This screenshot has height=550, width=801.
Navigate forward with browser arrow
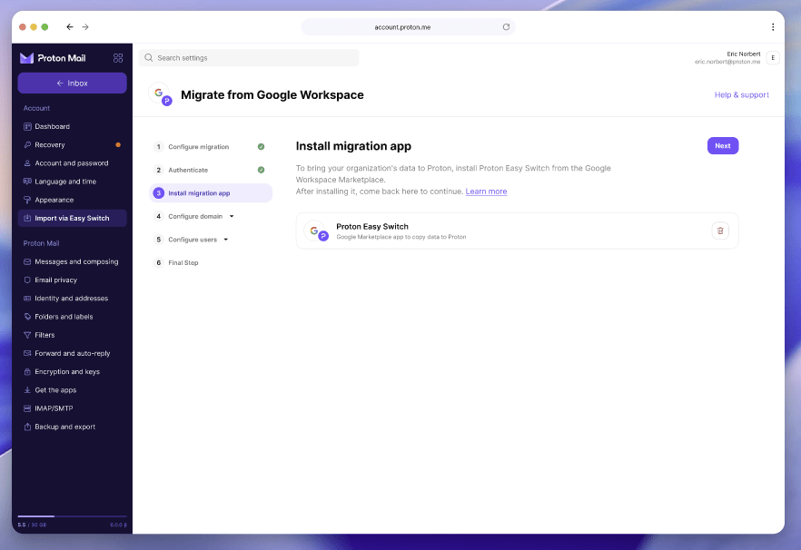pos(85,27)
